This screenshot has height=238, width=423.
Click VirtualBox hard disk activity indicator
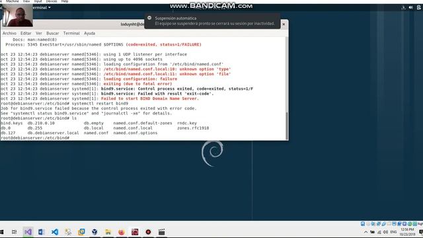click(x=363, y=223)
